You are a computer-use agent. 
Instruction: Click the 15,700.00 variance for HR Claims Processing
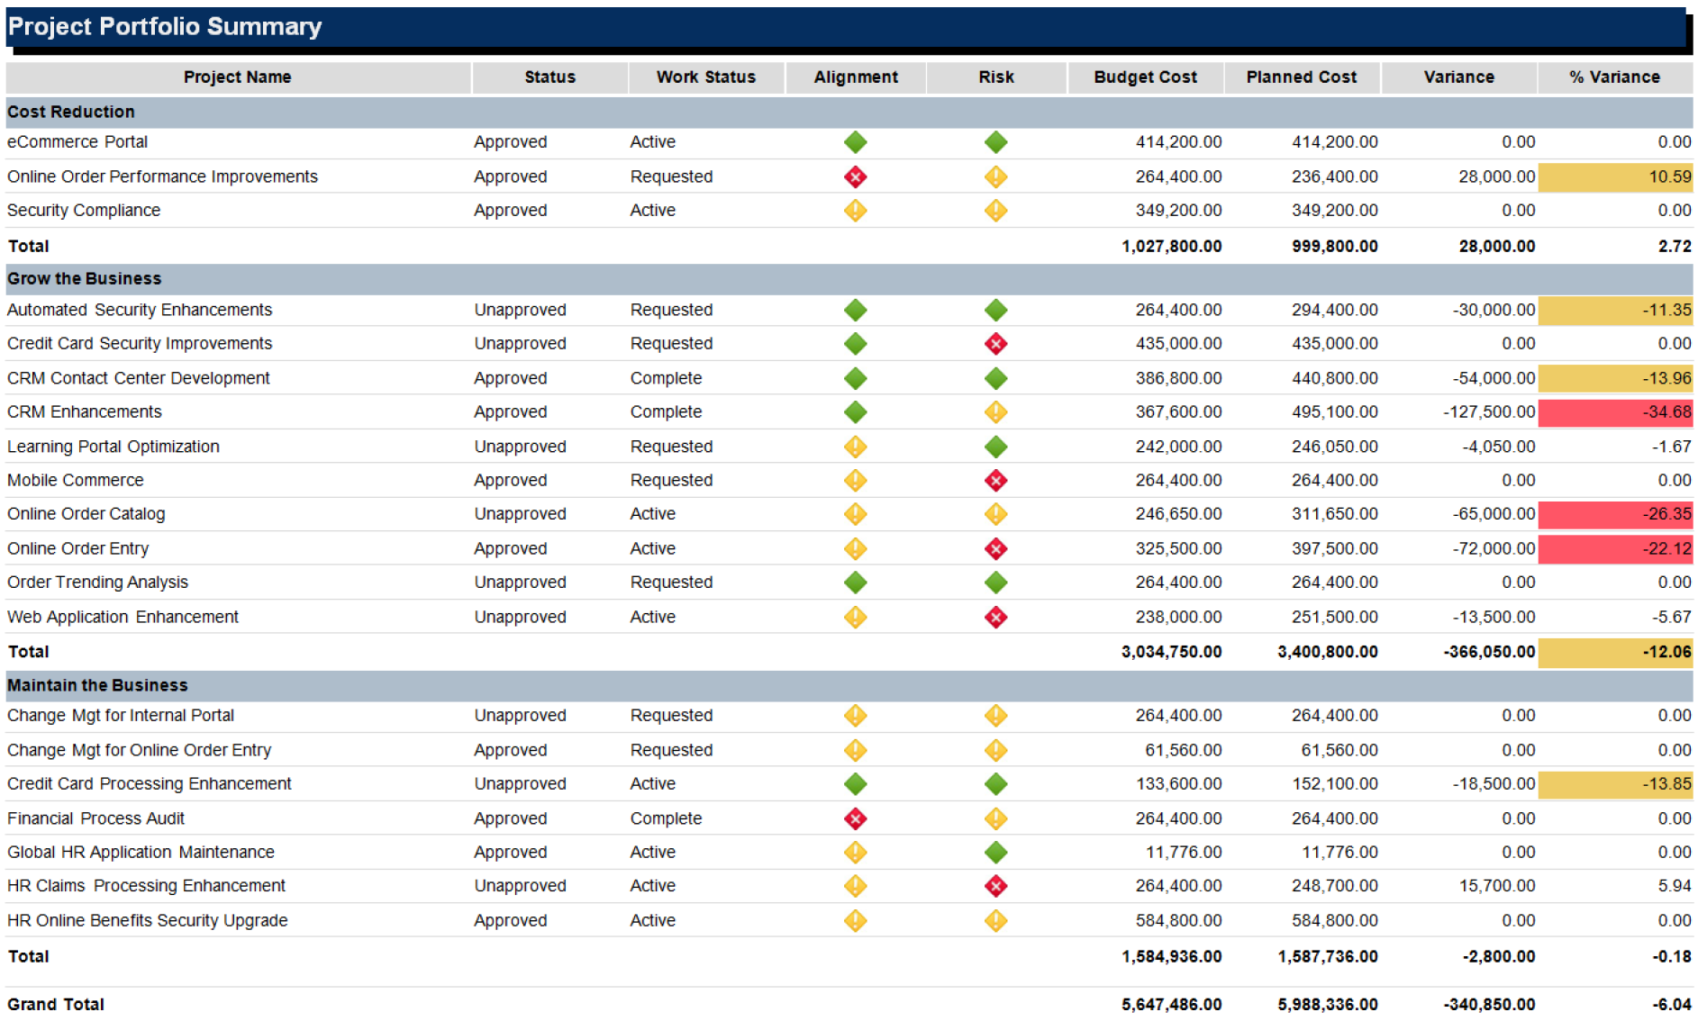1497,886
